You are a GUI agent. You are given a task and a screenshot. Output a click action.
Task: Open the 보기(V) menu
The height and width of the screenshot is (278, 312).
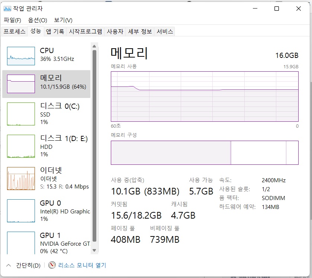[x=63, y=20]
